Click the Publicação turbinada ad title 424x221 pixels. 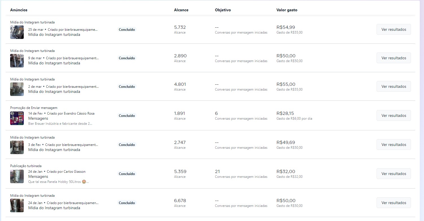tap(26, 166)
